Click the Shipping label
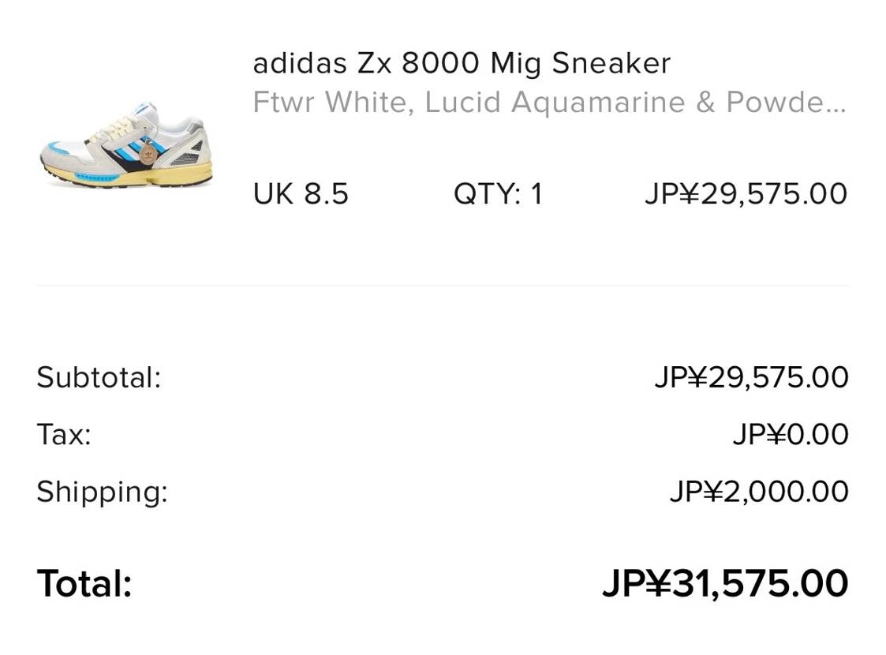The height and width of the screenshot is (655, 886). tap(102, 492)
